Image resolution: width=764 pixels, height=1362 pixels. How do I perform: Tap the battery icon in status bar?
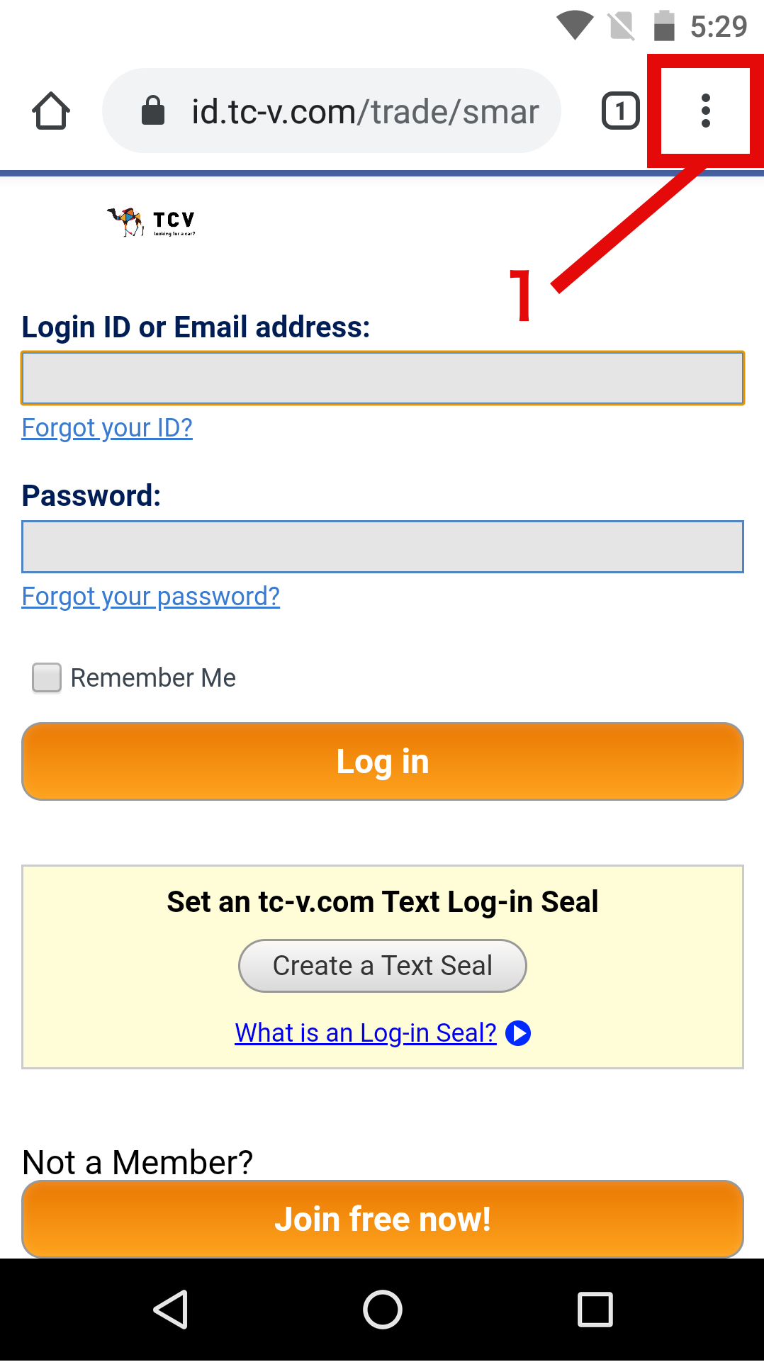(664, 26)
